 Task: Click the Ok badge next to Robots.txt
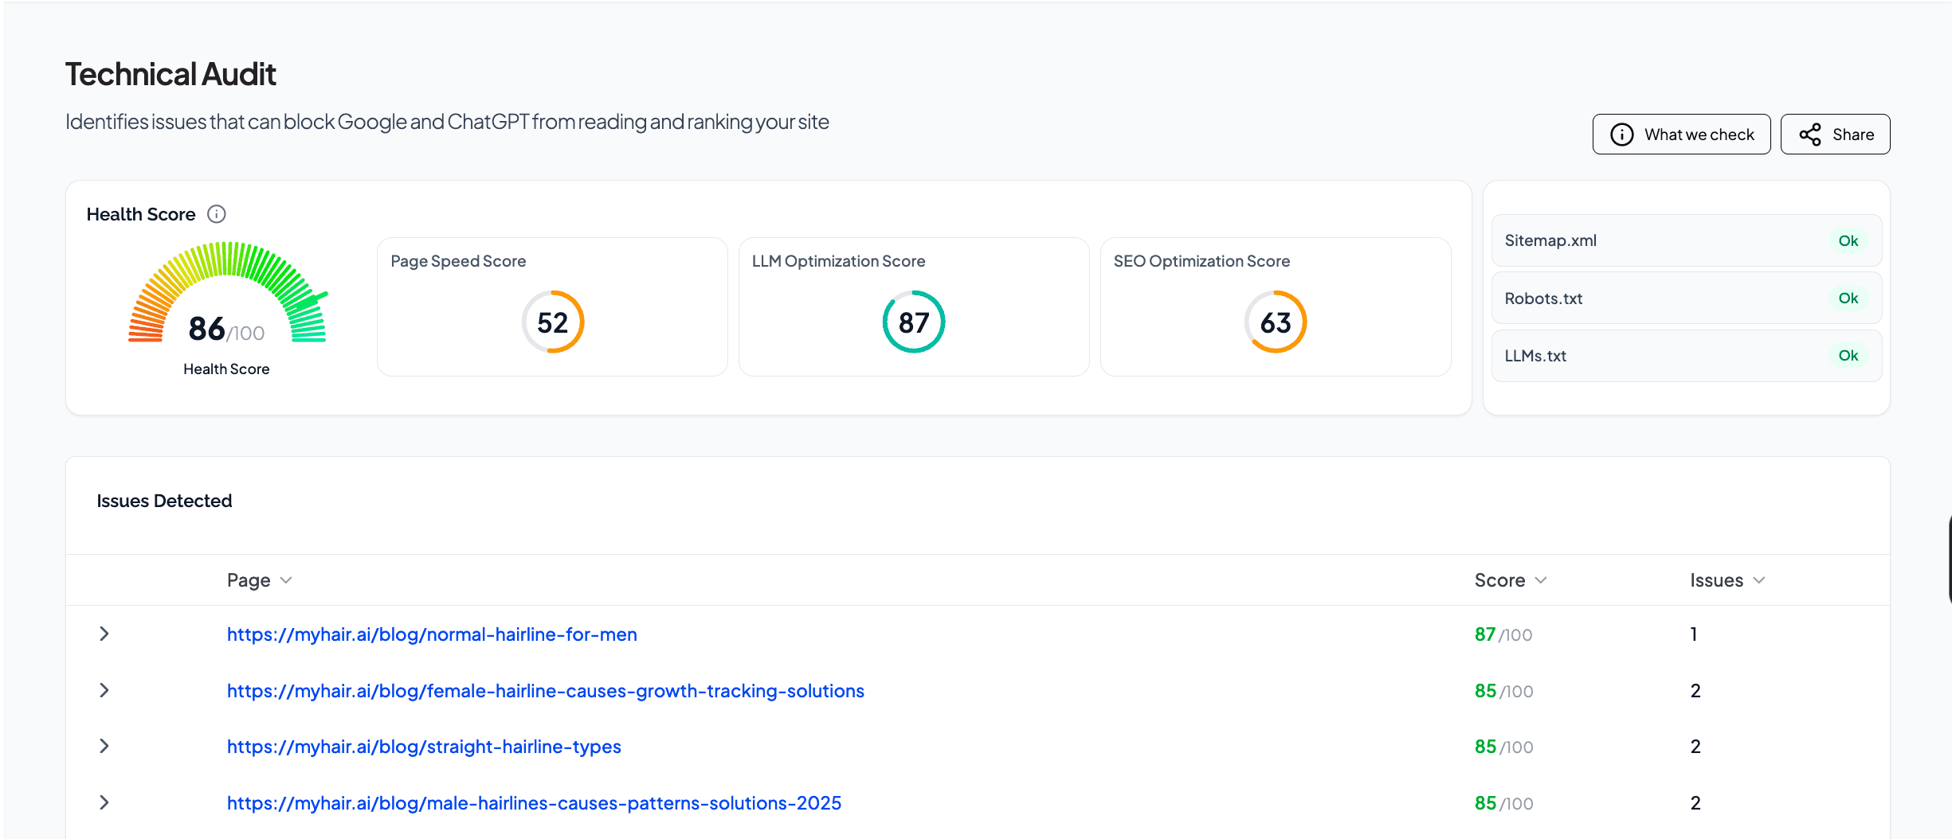(x=1848, y=298)
